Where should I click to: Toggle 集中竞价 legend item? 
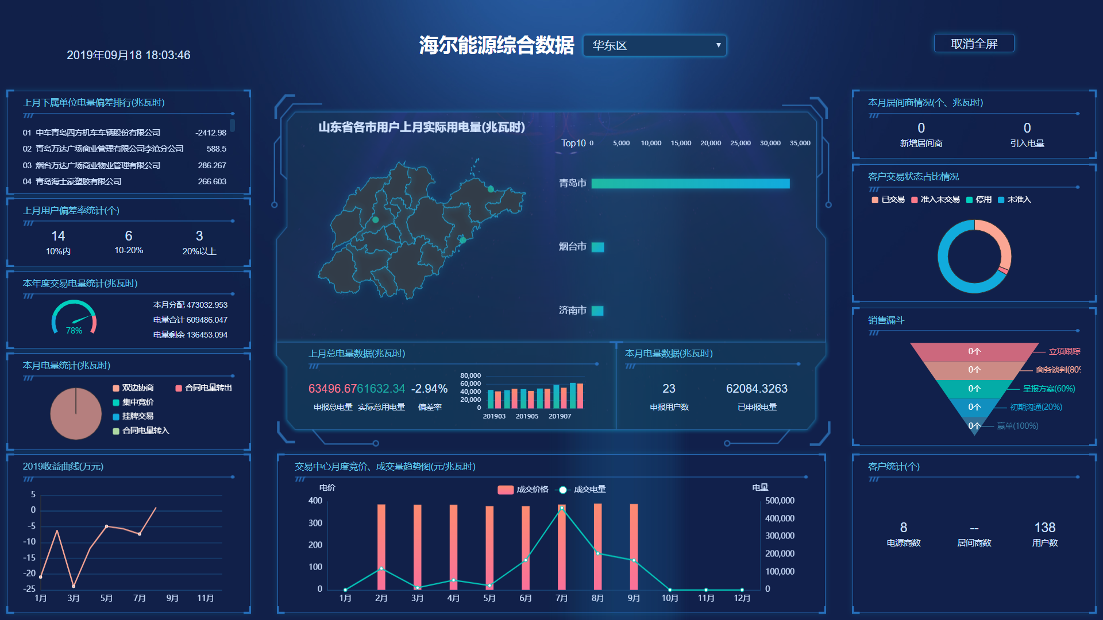click(x=133, y=402)
